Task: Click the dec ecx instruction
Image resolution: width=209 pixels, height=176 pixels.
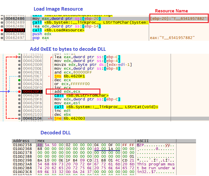Action: coord(63,80)
